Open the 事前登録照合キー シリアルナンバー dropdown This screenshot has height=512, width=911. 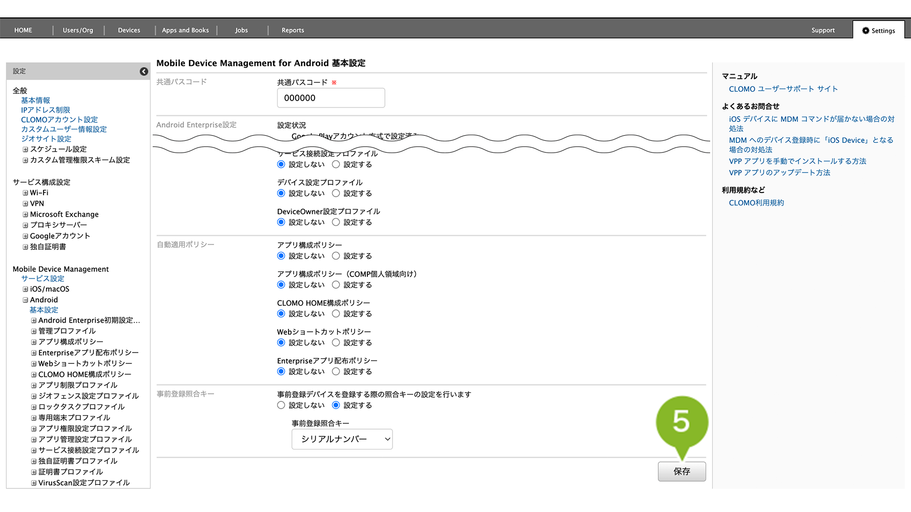342,439
